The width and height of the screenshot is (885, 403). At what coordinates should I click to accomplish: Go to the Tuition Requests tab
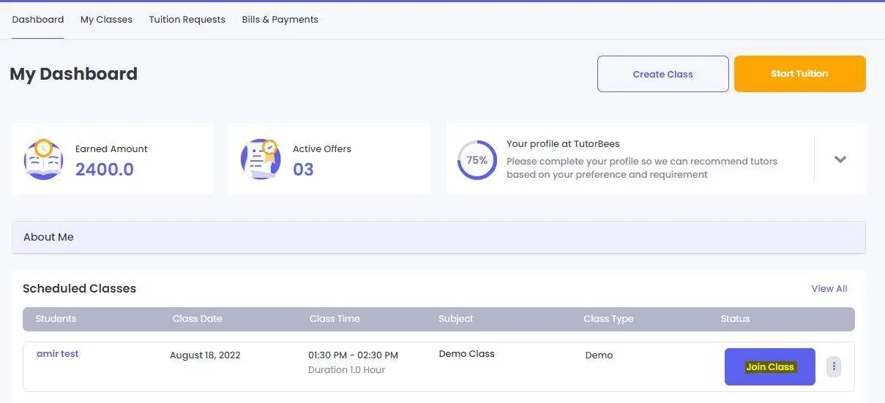click(x=187, y=20)
